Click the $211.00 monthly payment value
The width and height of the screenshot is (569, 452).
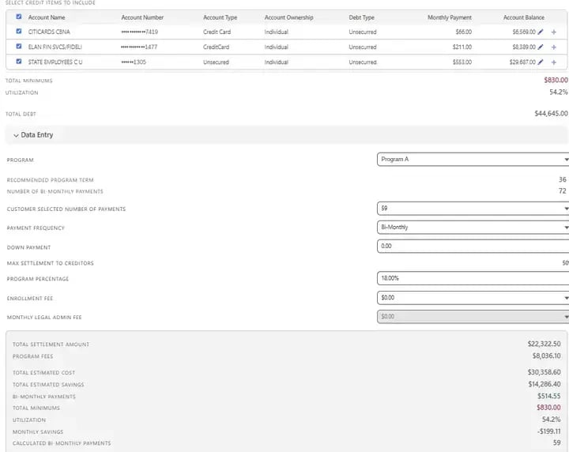[462, 47]
